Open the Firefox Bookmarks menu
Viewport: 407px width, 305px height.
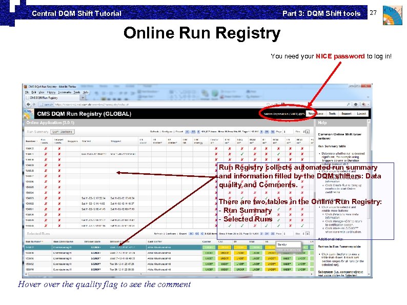[65, 92]
